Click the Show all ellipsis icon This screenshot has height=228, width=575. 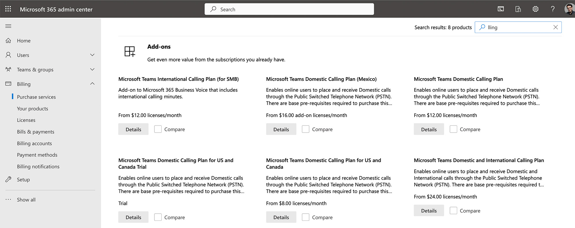(8, 199)
